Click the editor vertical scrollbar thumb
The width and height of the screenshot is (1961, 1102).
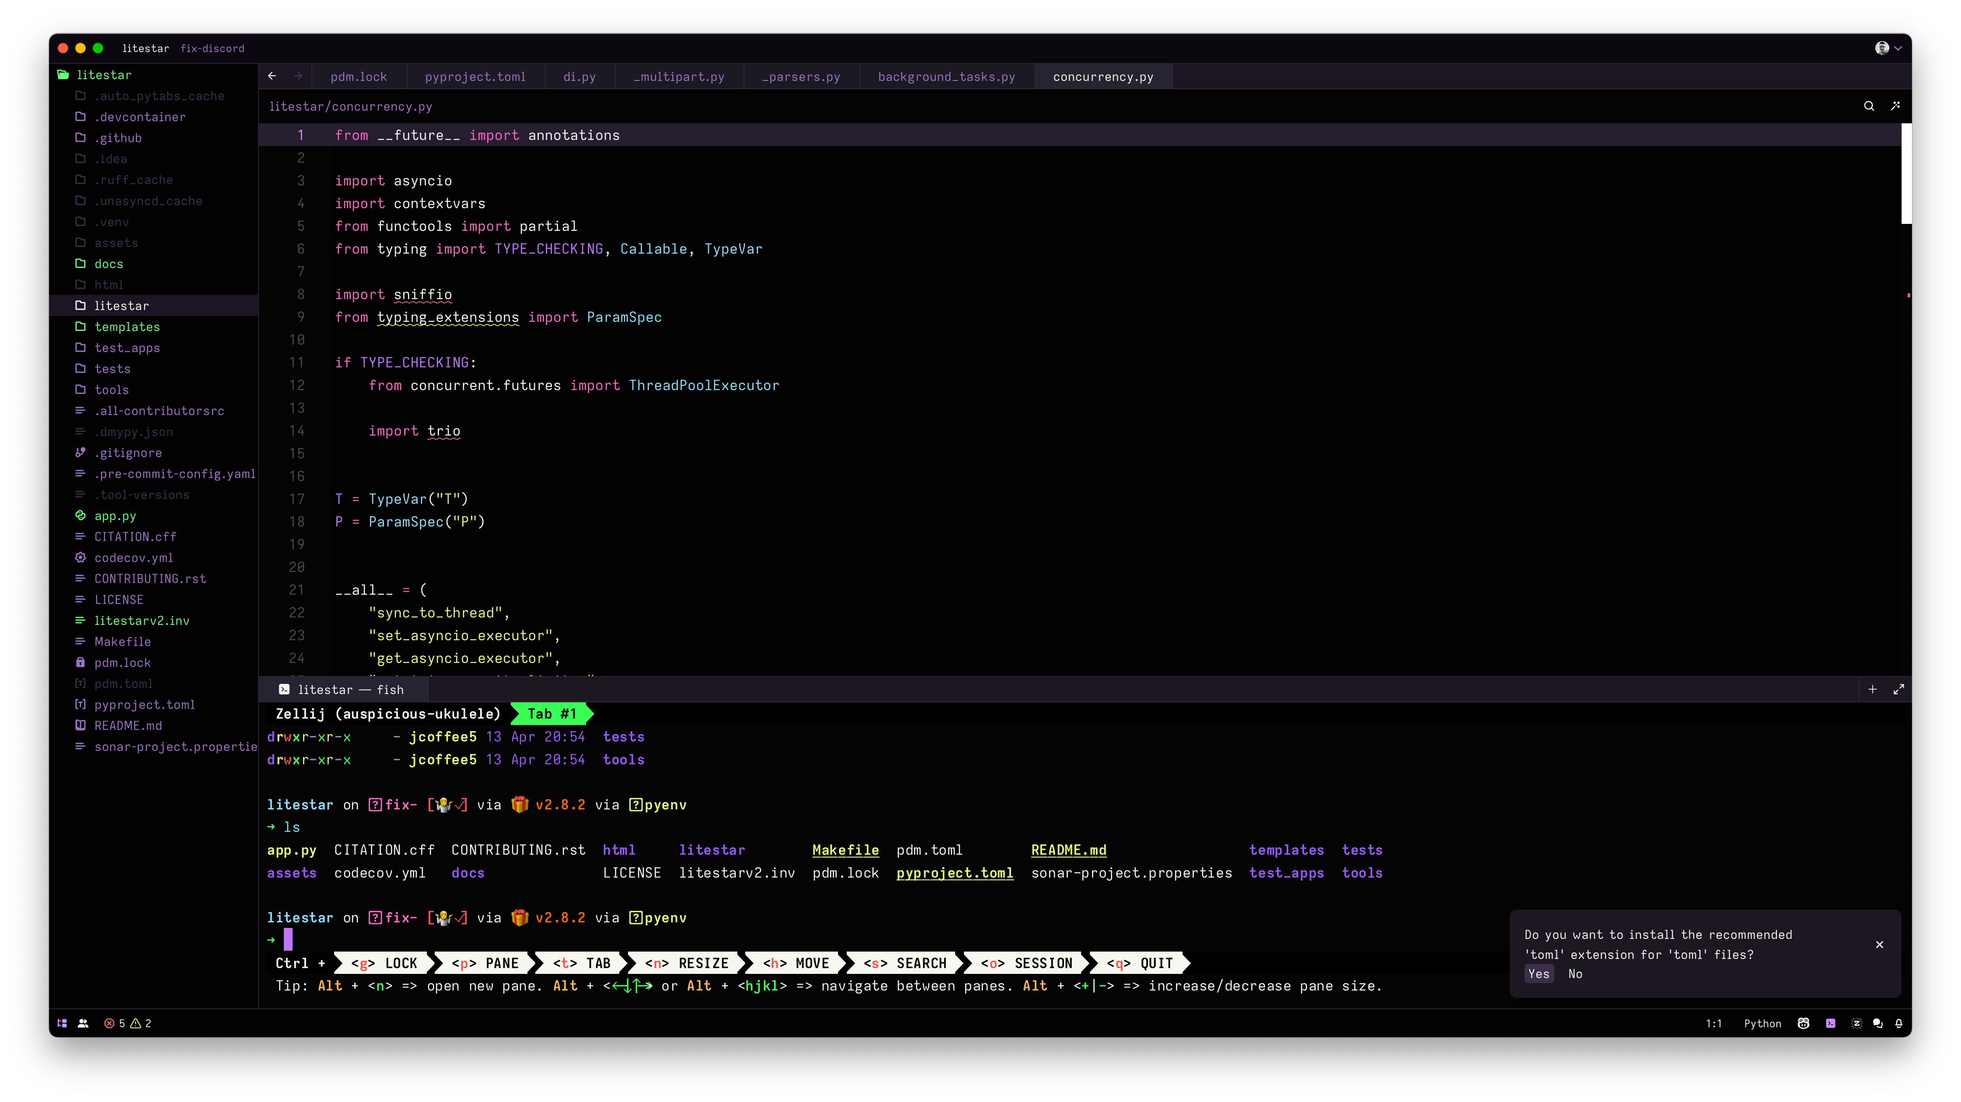pyautogui.click(x=1906, y=174)
